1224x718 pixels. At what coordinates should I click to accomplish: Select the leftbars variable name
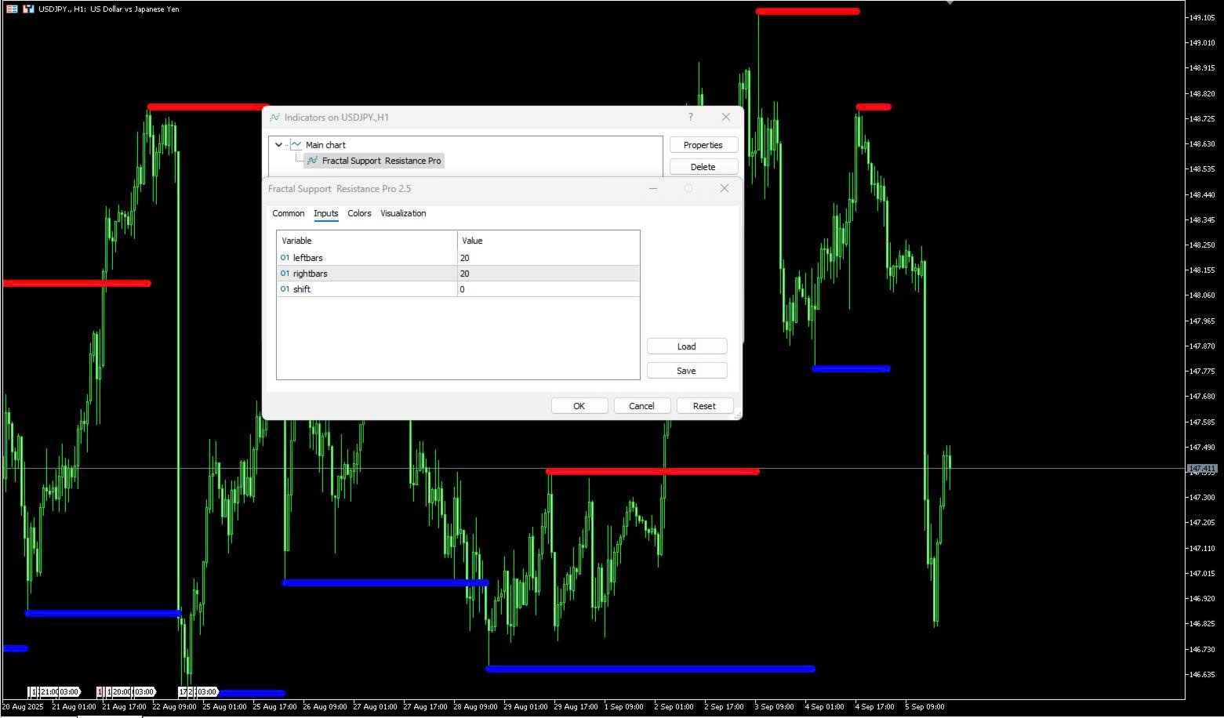click(x=308, y=258)
